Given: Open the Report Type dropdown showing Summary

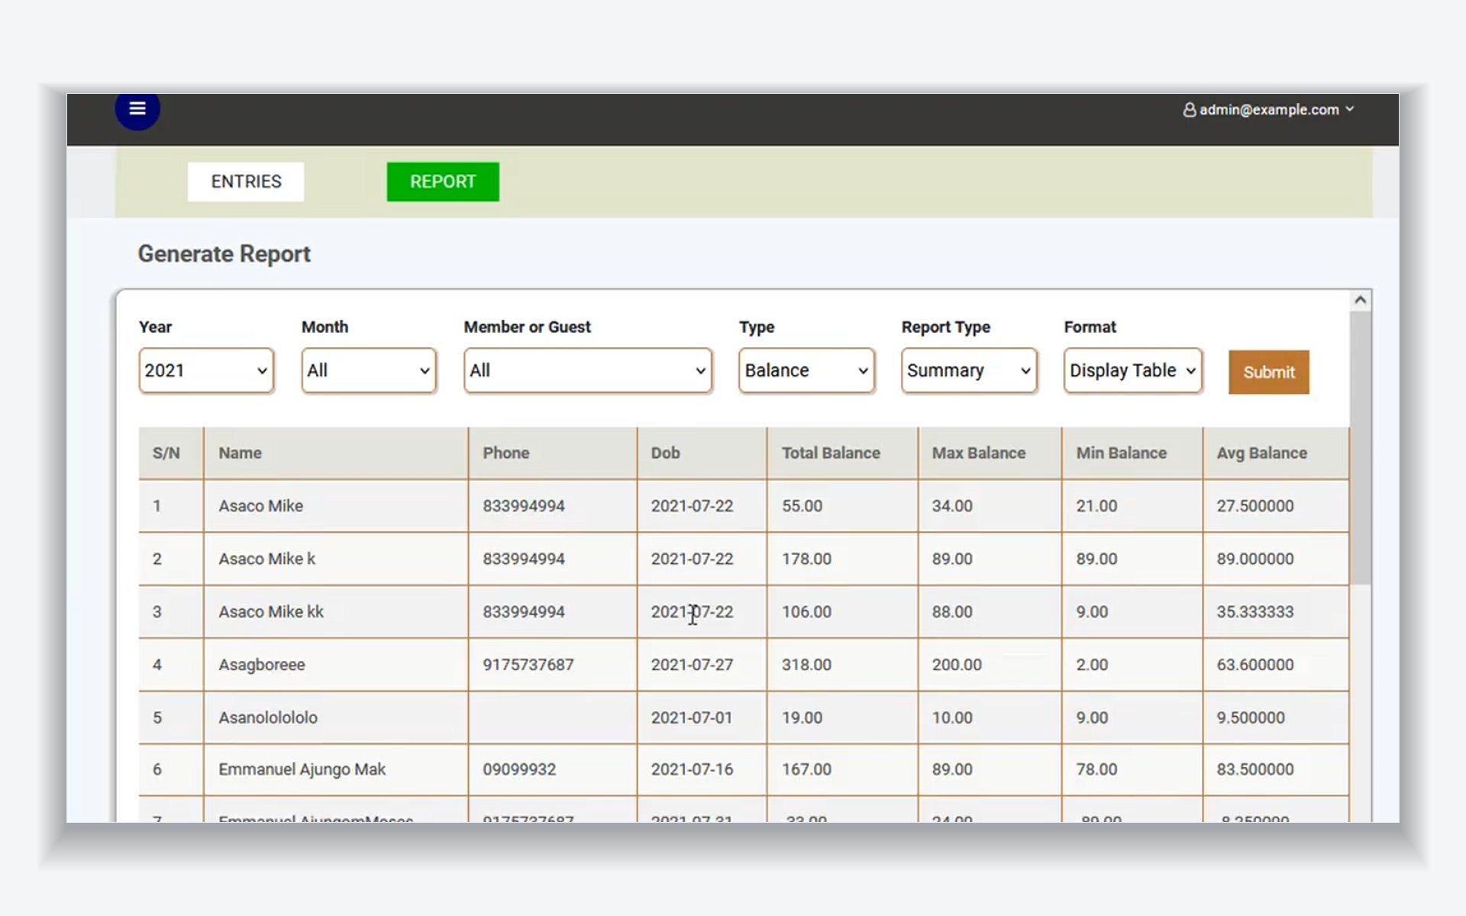Looking at the screenshot, I should click(x=969, y=371).
